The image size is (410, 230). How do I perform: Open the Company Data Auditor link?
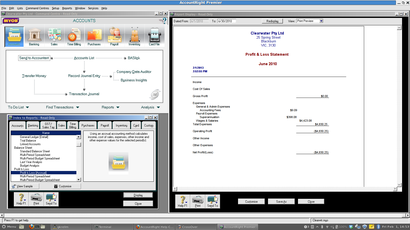point(134,72)
